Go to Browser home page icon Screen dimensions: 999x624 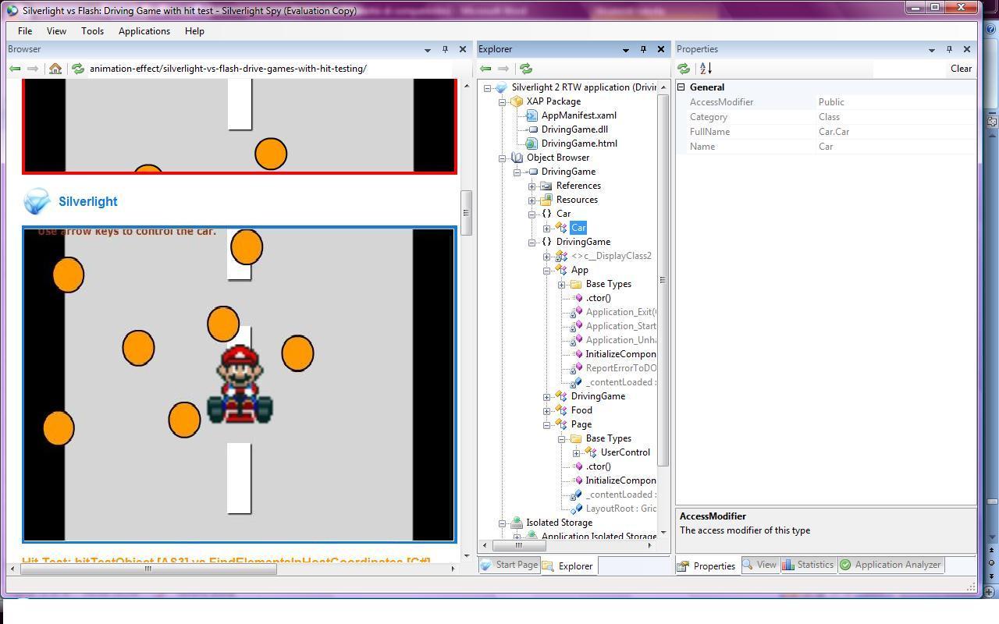55,69
